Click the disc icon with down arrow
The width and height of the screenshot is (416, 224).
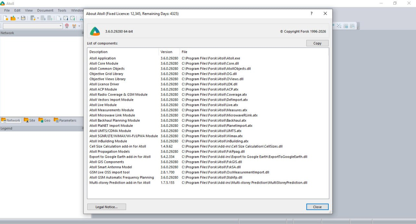[66, 18]
